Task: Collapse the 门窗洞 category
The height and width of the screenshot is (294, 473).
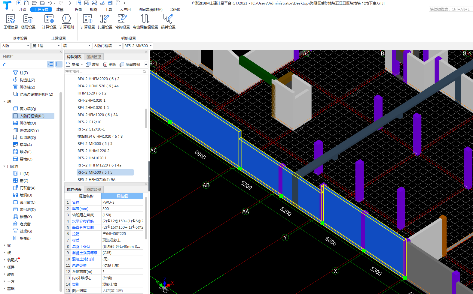Action: click(x=4, y=166)
